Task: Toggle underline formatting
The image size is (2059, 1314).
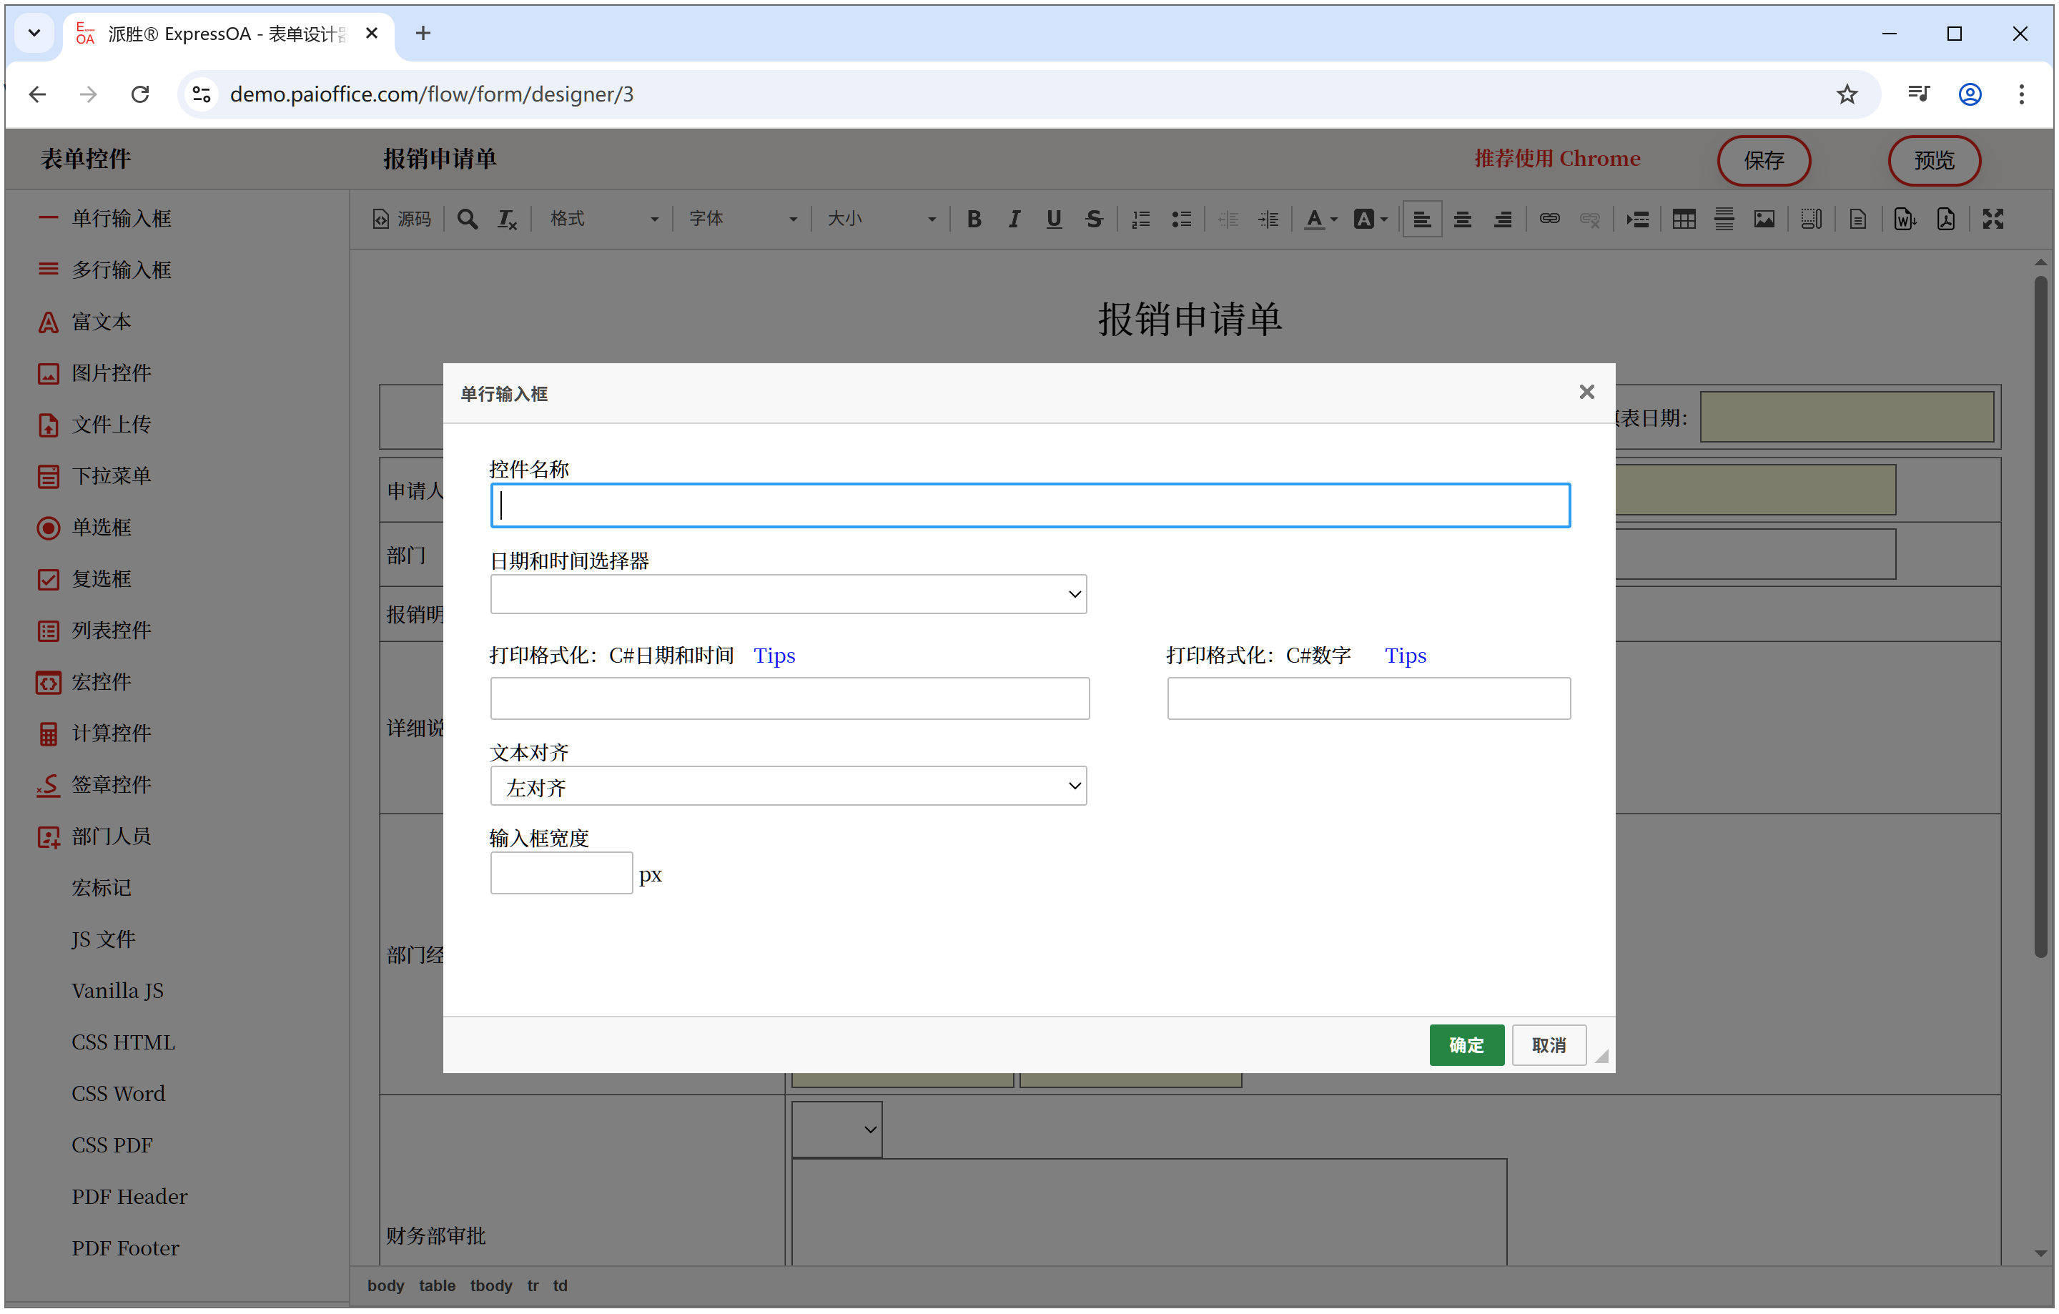Action: pyautogui.click(x=1053, y=219)
